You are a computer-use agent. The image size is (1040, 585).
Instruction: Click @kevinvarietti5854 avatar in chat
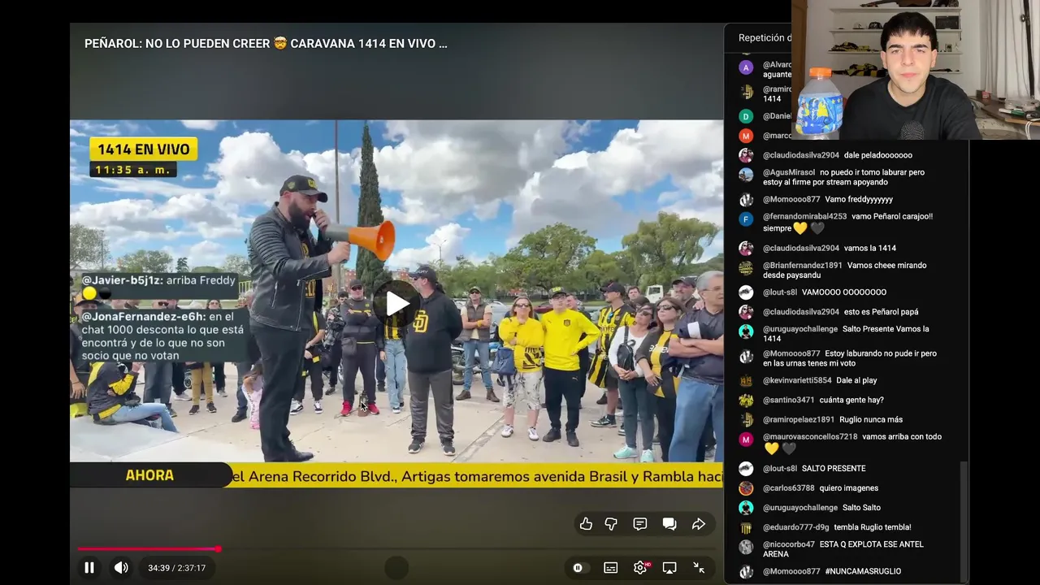[746, 380]
